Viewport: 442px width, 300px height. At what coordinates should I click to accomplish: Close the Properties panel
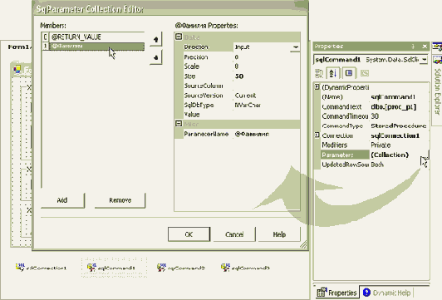(425, 47)
